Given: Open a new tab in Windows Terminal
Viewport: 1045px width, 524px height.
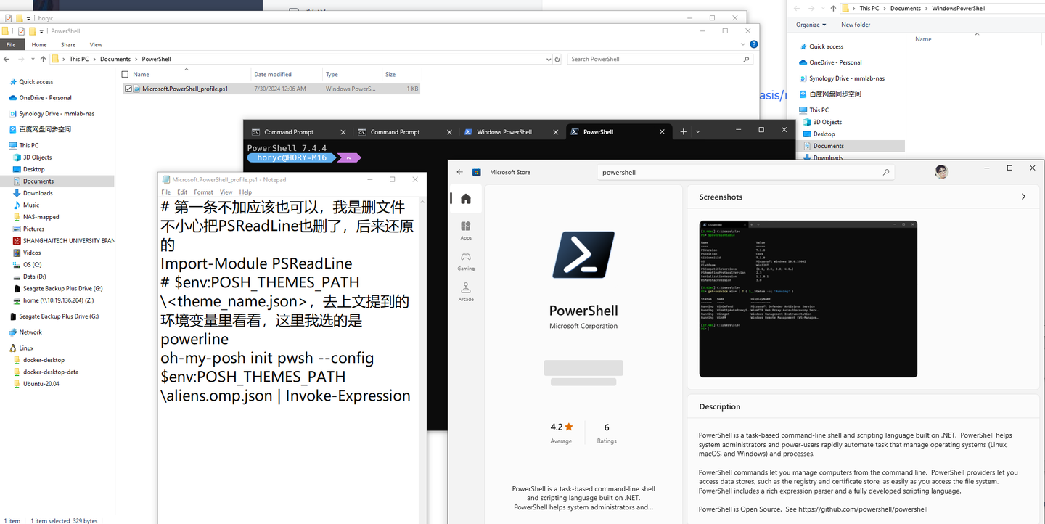Looking at the screenshot, I should [x=683, y=131].
